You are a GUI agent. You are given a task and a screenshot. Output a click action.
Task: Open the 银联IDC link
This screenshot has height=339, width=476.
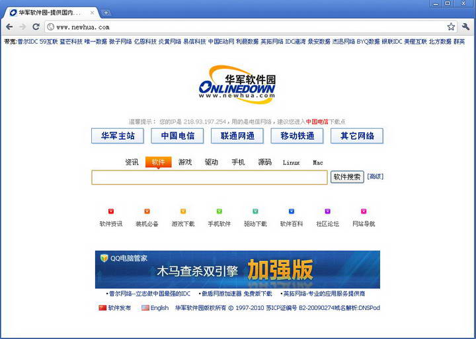(x=392, y=42)
